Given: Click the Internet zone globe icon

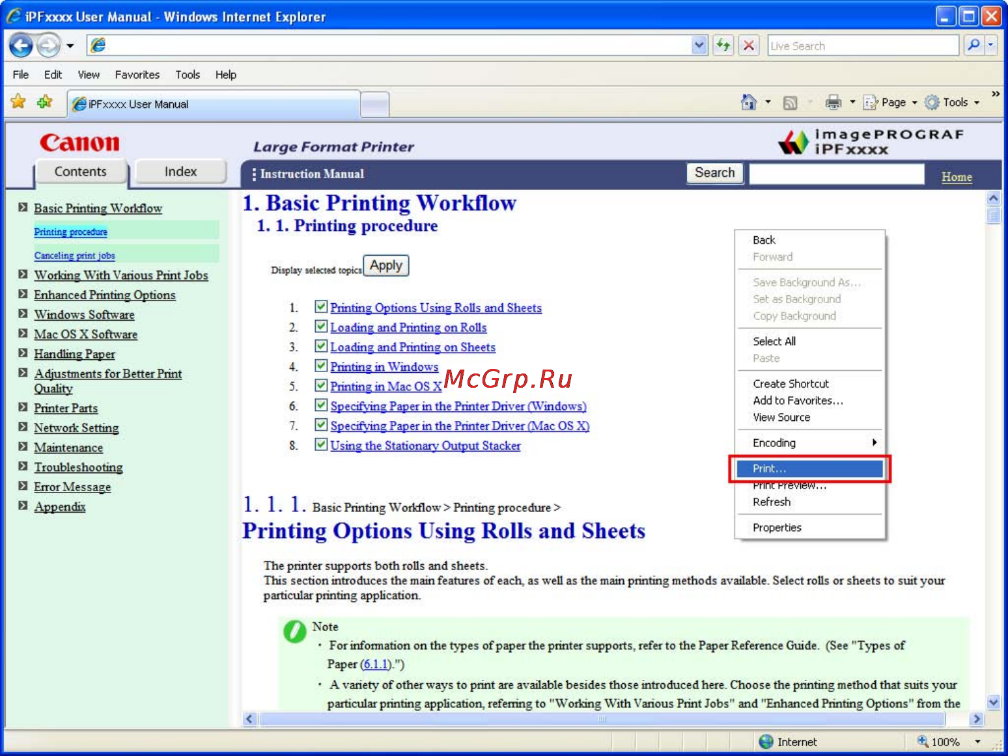Looking at the screenshot, I should pos(766,741).
